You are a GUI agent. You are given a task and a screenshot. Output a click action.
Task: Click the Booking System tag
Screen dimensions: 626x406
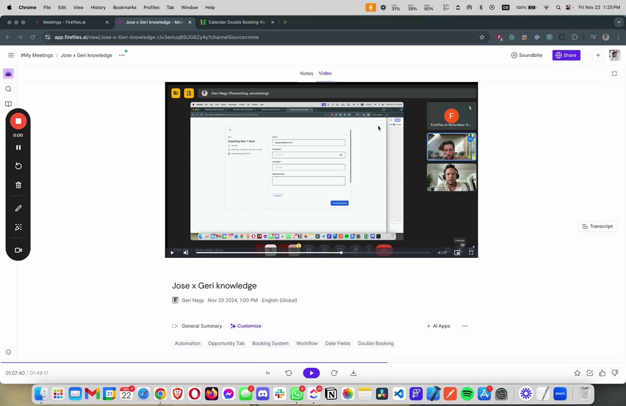270,343
